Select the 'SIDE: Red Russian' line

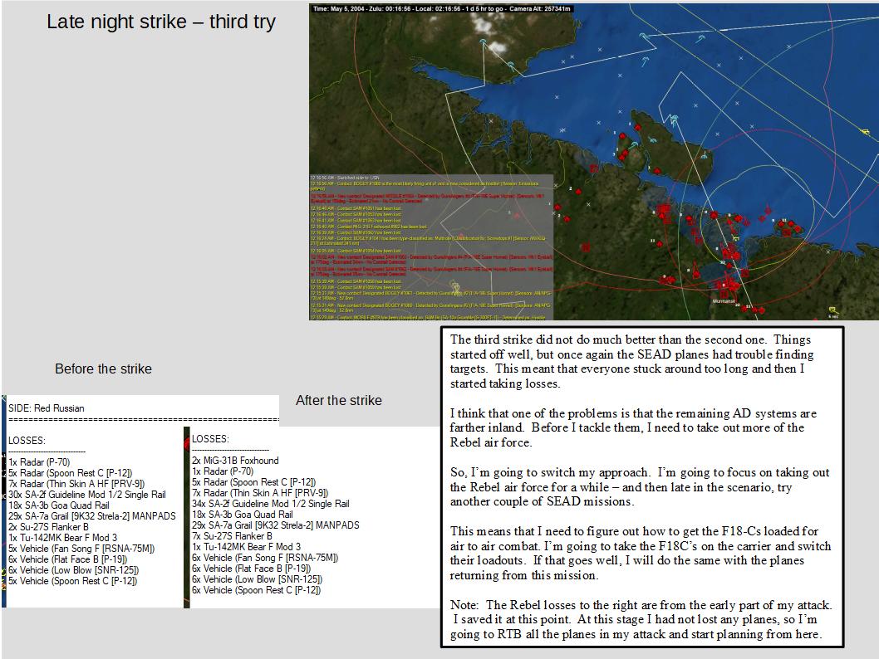(46, 408)
